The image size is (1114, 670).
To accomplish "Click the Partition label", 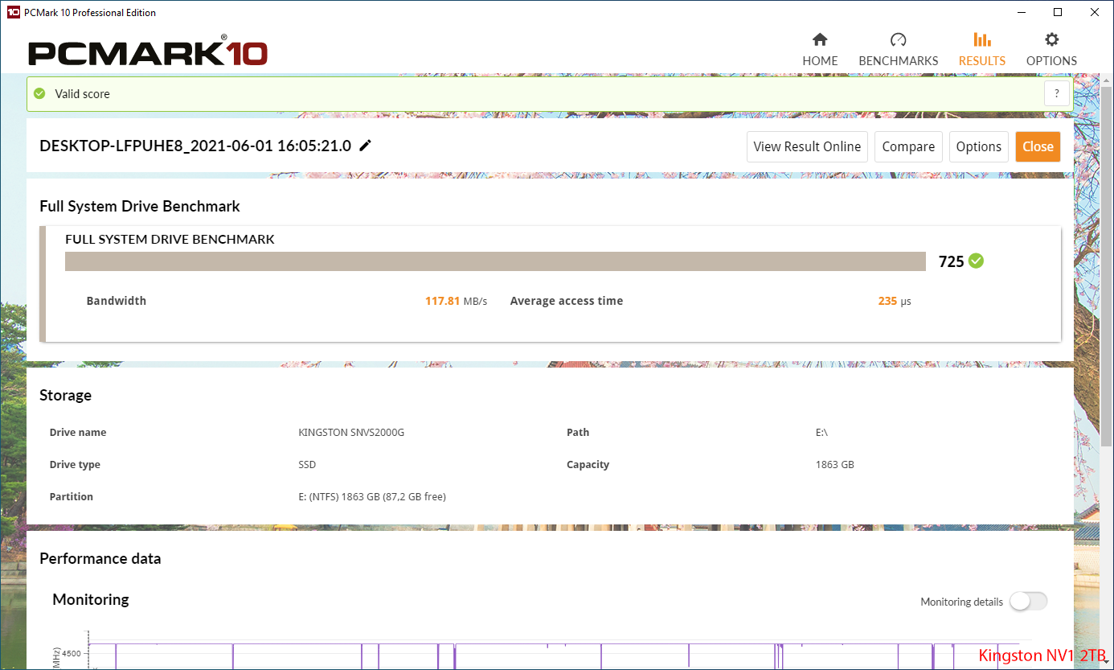I will click(x=72, y=497).
